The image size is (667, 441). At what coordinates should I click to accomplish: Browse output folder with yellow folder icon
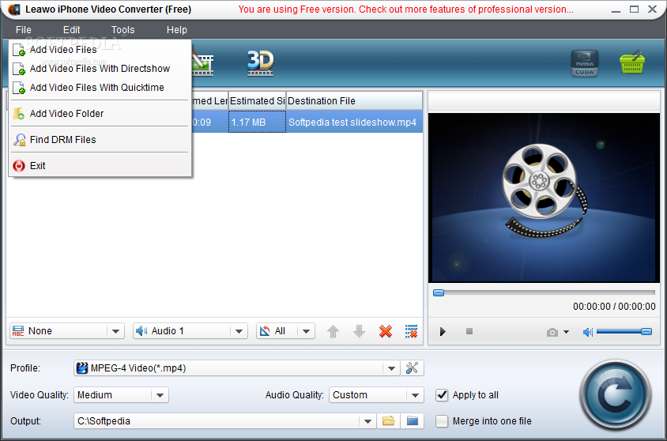pyautogui.click(x=388, y=420)
